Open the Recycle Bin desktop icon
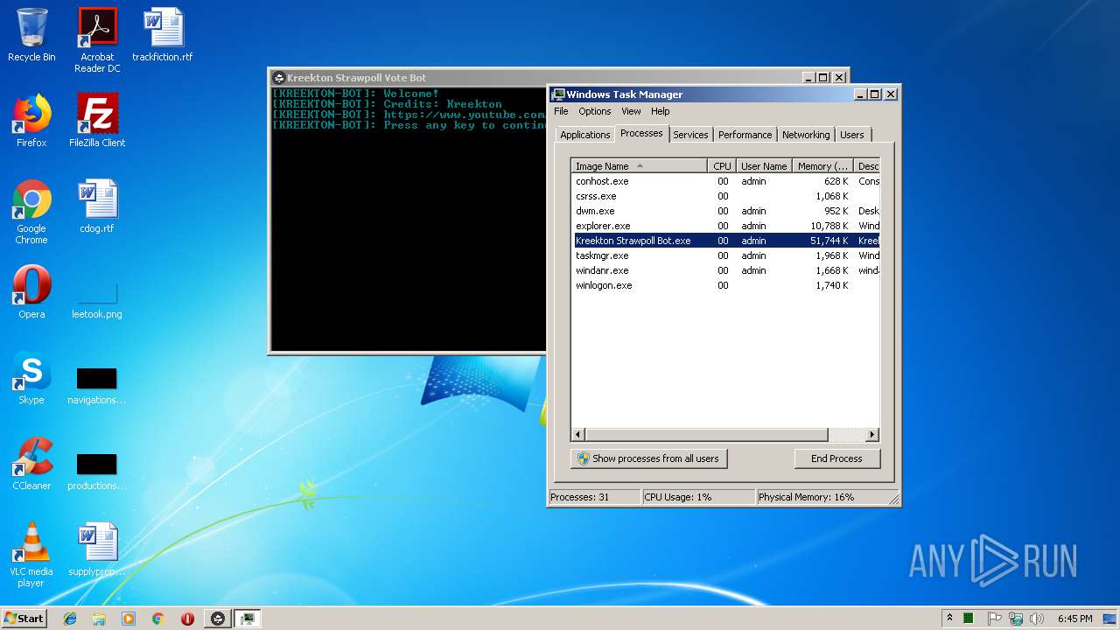 (x=31, y=35)
